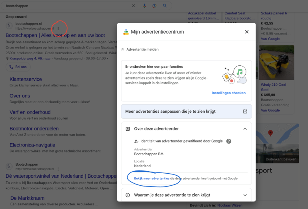Image resolution: width=308 pixels, height=209 pixels.
Task: Open the Electronica-navigatie sitelink
Action: point(32,145)
